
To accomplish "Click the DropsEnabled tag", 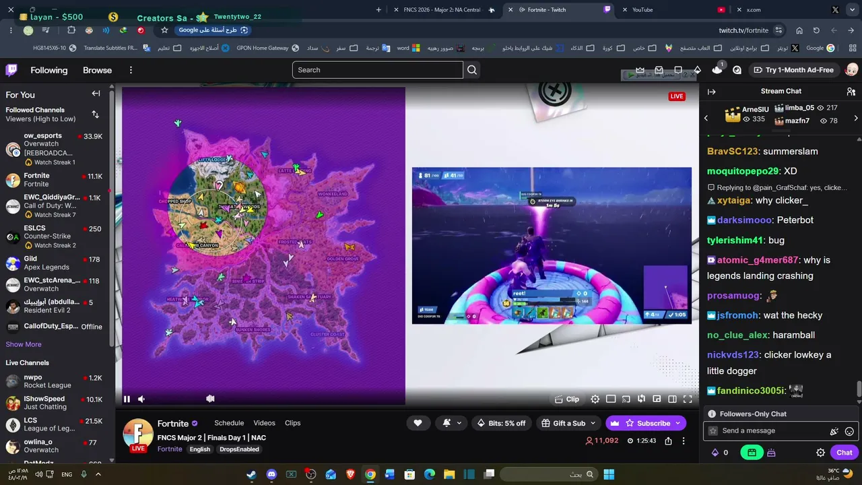I will pyautogui.click(x=239, y=449).
